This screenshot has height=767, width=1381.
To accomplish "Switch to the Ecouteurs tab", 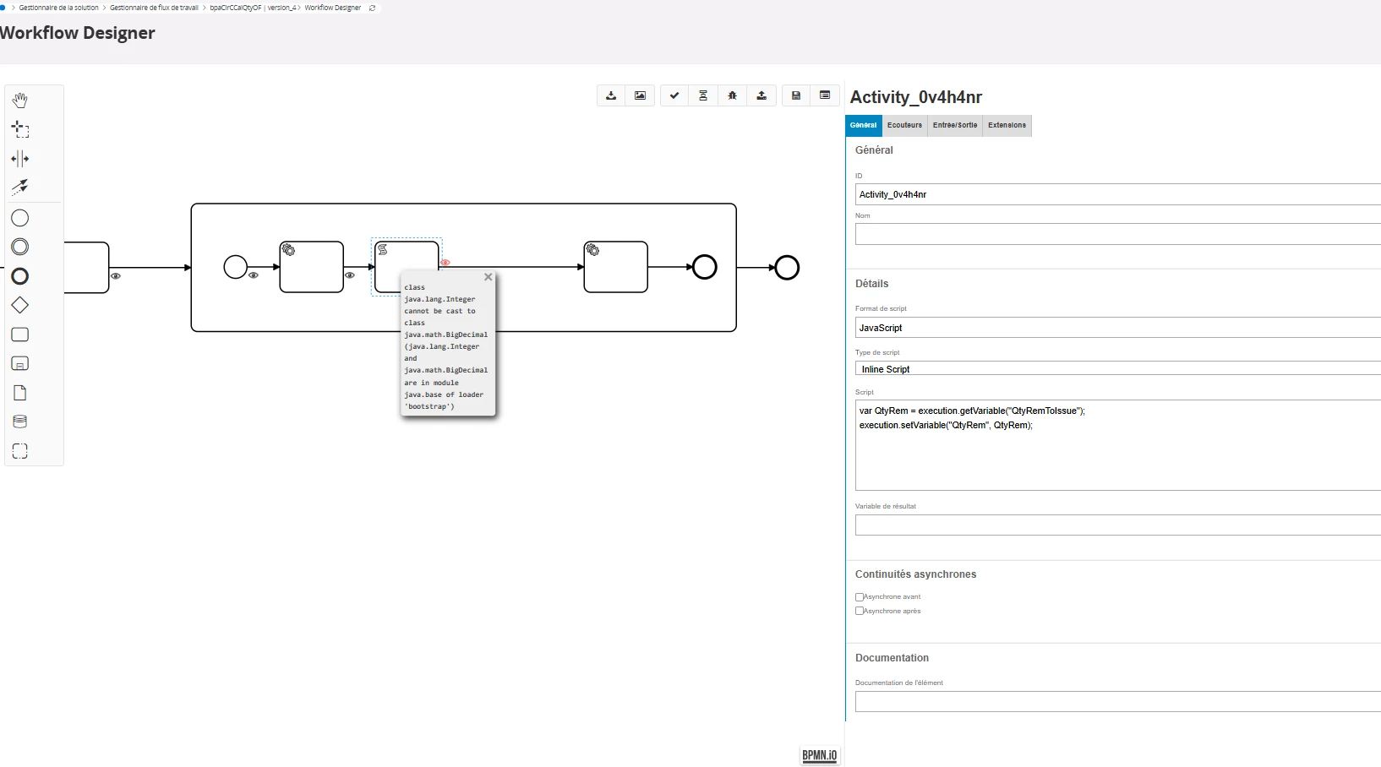I will point(904,125).
